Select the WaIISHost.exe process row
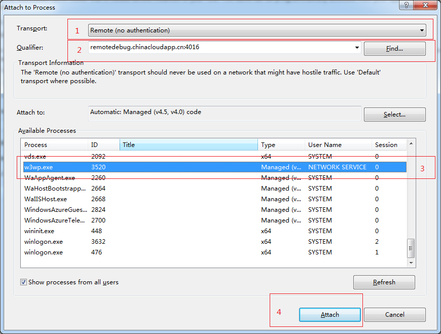This screenshot has width=441, height=334. pyautogui.click(x=215, y=199)
